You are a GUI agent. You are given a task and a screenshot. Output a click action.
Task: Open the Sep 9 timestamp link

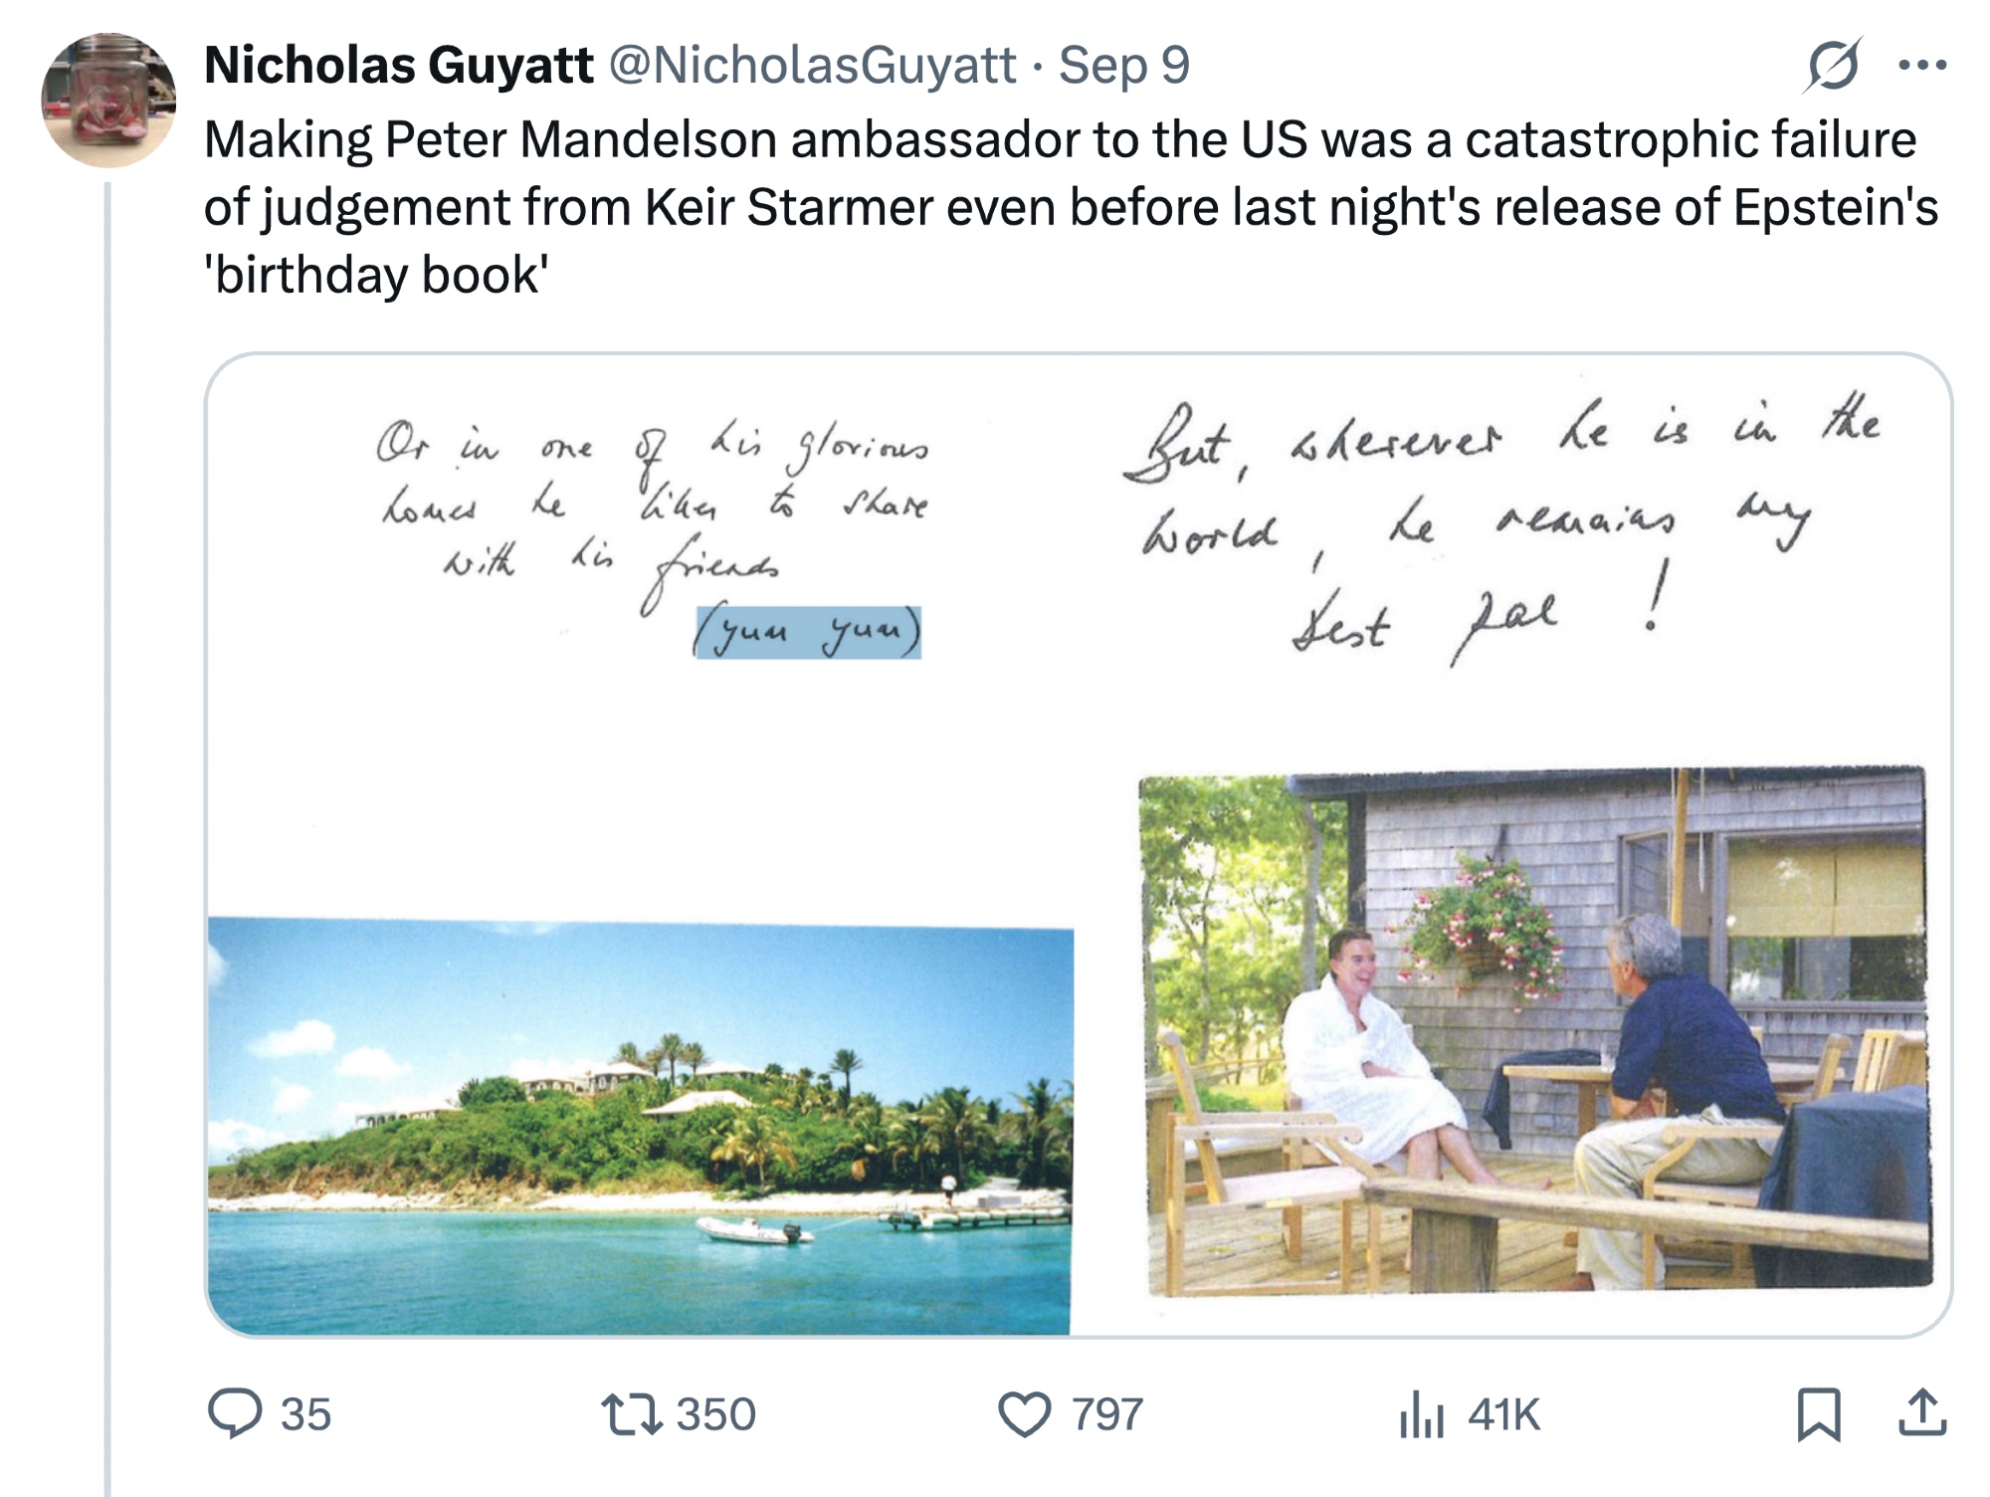click(1123, 66)
